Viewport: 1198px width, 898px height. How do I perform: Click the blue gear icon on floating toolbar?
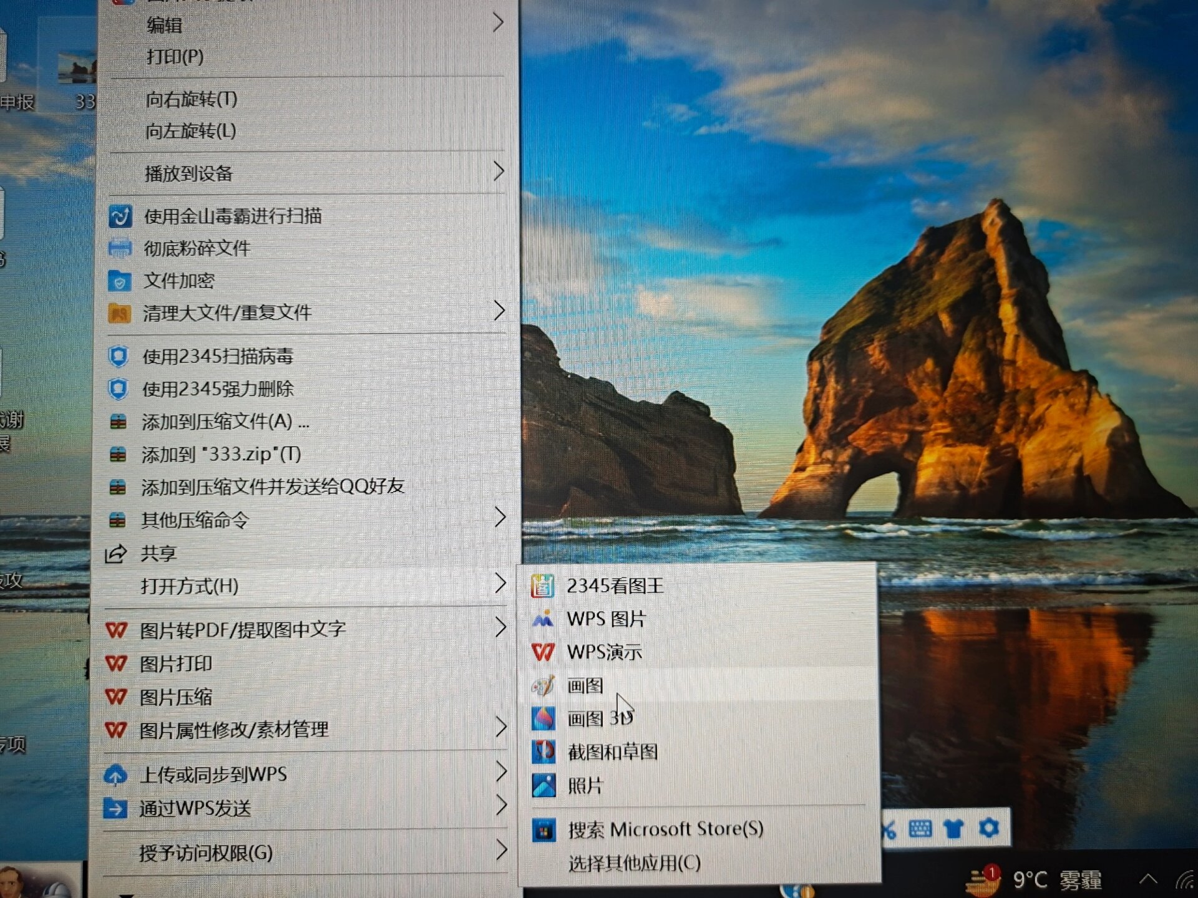click(x=989, y=828)
